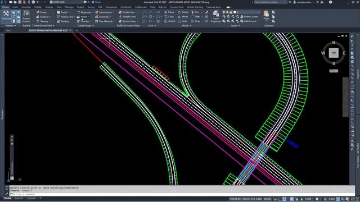Open the workspace dropdown in title bar
Screen dimensions: 360x202
click(x=66, y=2)
